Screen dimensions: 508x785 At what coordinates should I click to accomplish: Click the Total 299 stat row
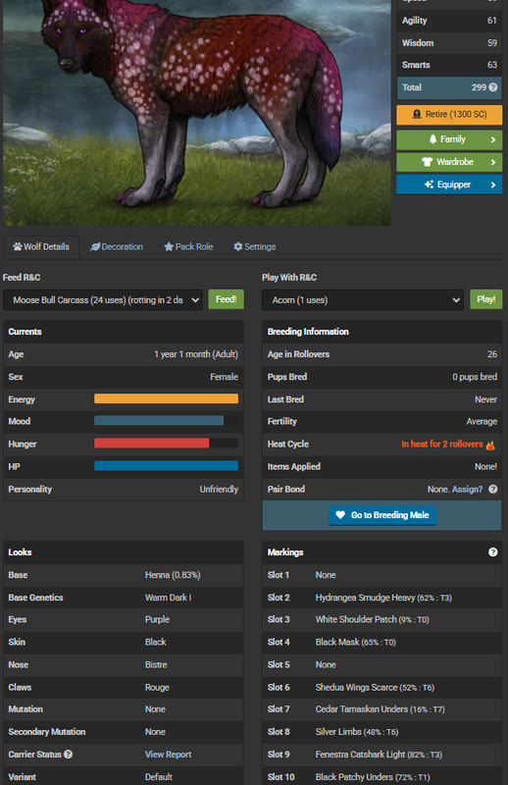pyautogui.click(x=449, y=87)
